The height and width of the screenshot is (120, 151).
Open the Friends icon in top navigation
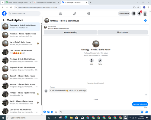75,13
